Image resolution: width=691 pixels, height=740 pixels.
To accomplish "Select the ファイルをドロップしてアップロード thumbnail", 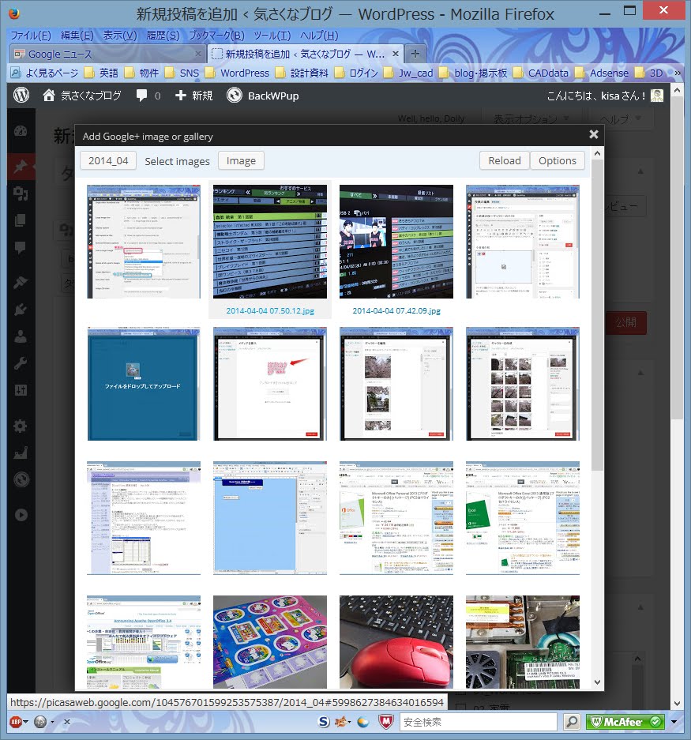I will (144, 384).
